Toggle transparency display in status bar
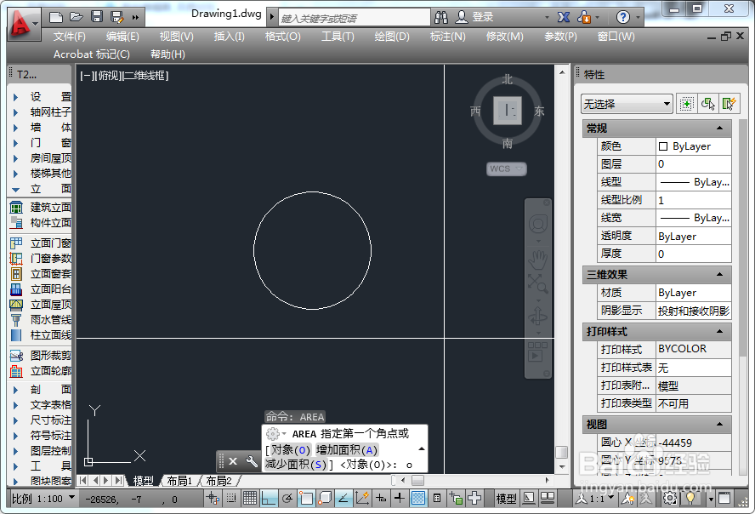 pyautogui.click(x=418, y=498)
